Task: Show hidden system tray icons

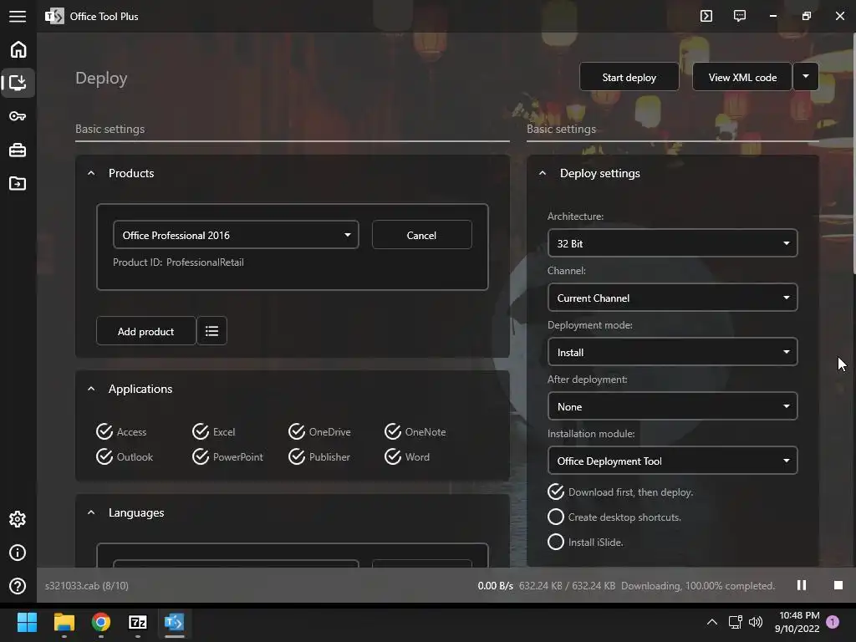Action: pos(712,622)
